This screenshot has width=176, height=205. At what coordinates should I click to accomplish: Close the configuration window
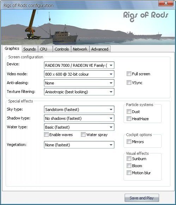166,3
